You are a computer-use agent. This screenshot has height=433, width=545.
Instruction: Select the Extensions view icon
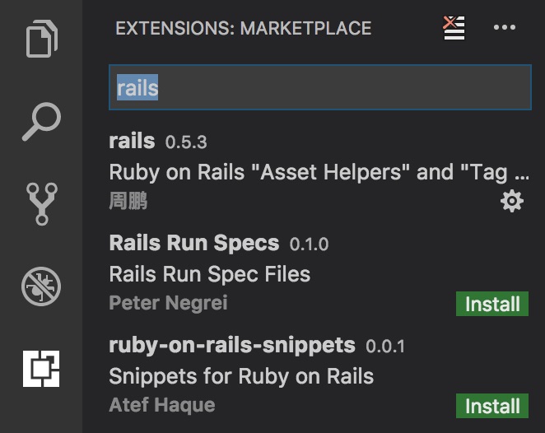(41, 368)
